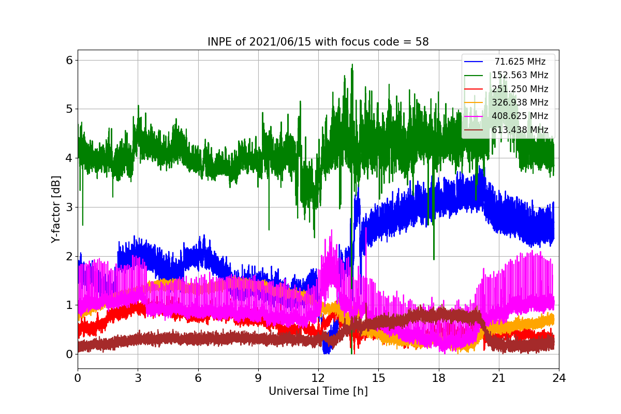621x414 pixels.
Task: Click the Universal Time [h] axis label
Action: coord(318,392)
